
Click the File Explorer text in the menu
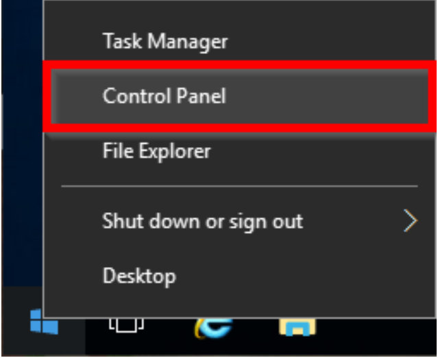[x=156, y=151]
